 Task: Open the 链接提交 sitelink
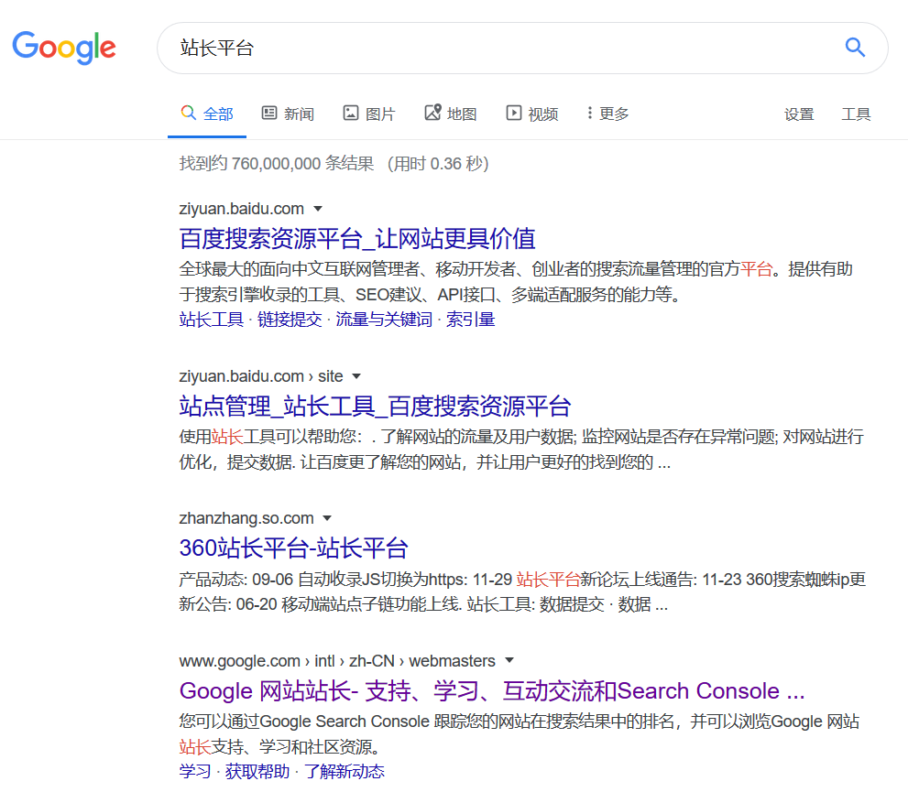(x=290, y=320)
